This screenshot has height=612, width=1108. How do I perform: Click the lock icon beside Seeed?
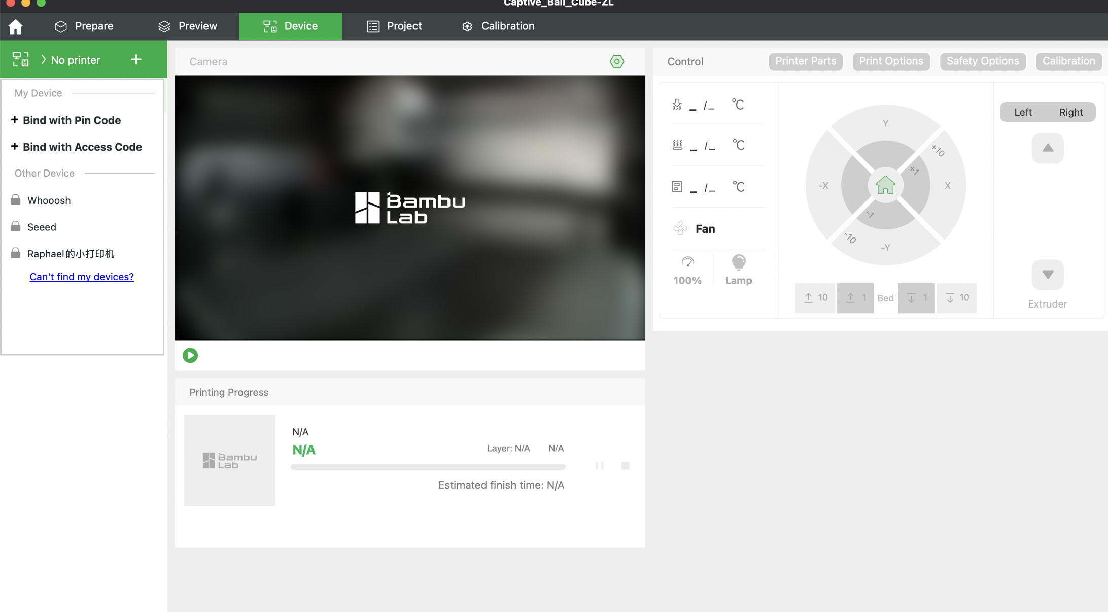[x=16, y=226]
